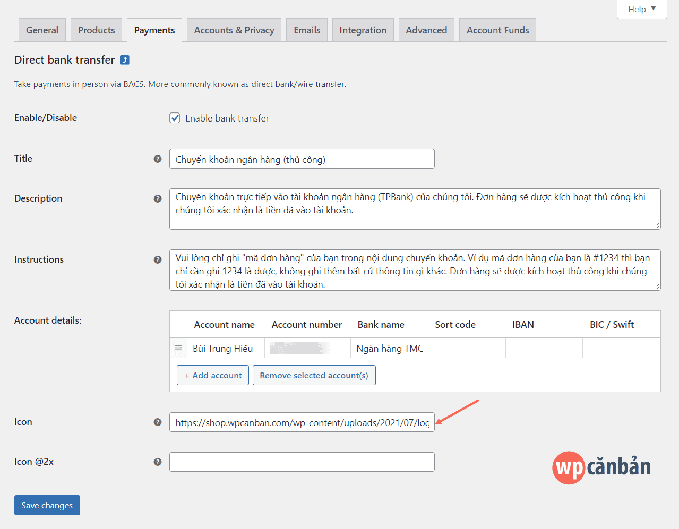
Task: Click the help icon next to Title
Action: (158, 159)
